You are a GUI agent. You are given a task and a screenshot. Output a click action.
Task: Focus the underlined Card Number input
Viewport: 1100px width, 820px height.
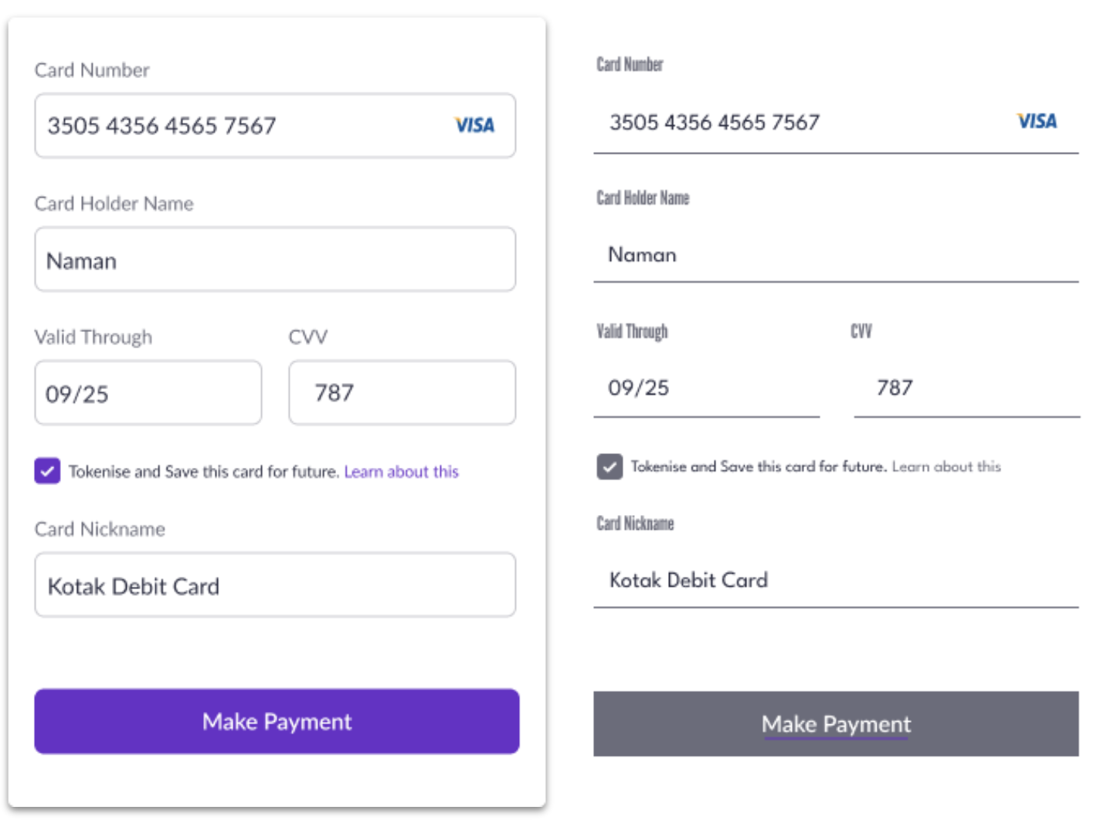tap(803, 123)
